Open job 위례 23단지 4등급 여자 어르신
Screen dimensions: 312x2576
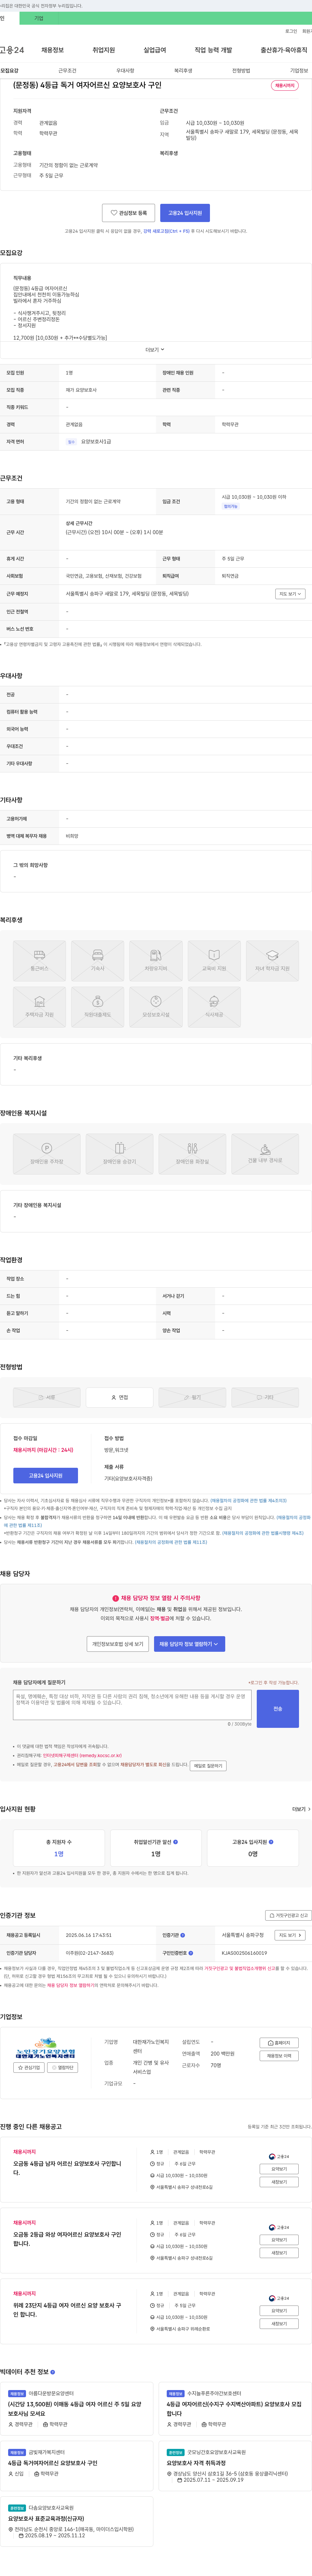(67, 2310)
